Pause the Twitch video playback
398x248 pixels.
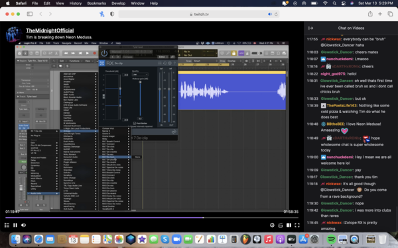[15, 225]
